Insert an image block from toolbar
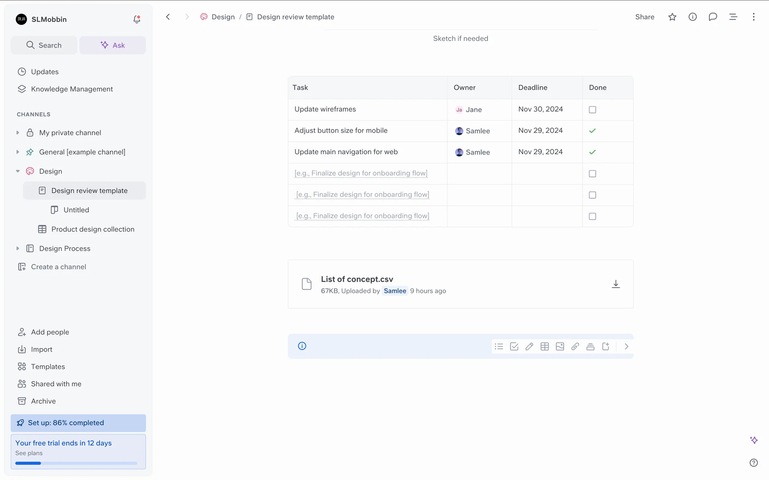 [560, 346]
